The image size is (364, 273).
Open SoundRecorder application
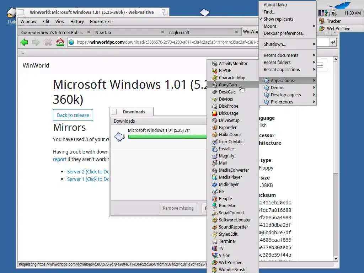pyautogui.click(x=232, y=227)
